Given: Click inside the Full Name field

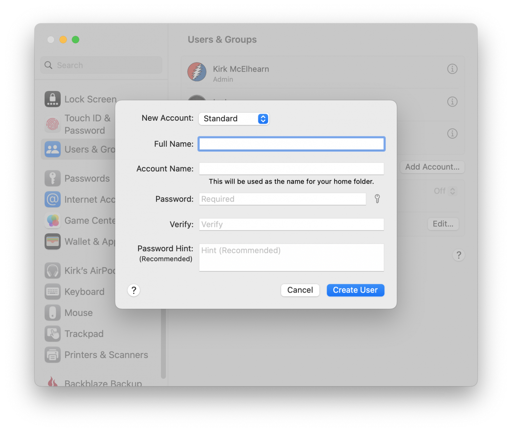Looking at the screenshot, I should (x=291, y=144).
